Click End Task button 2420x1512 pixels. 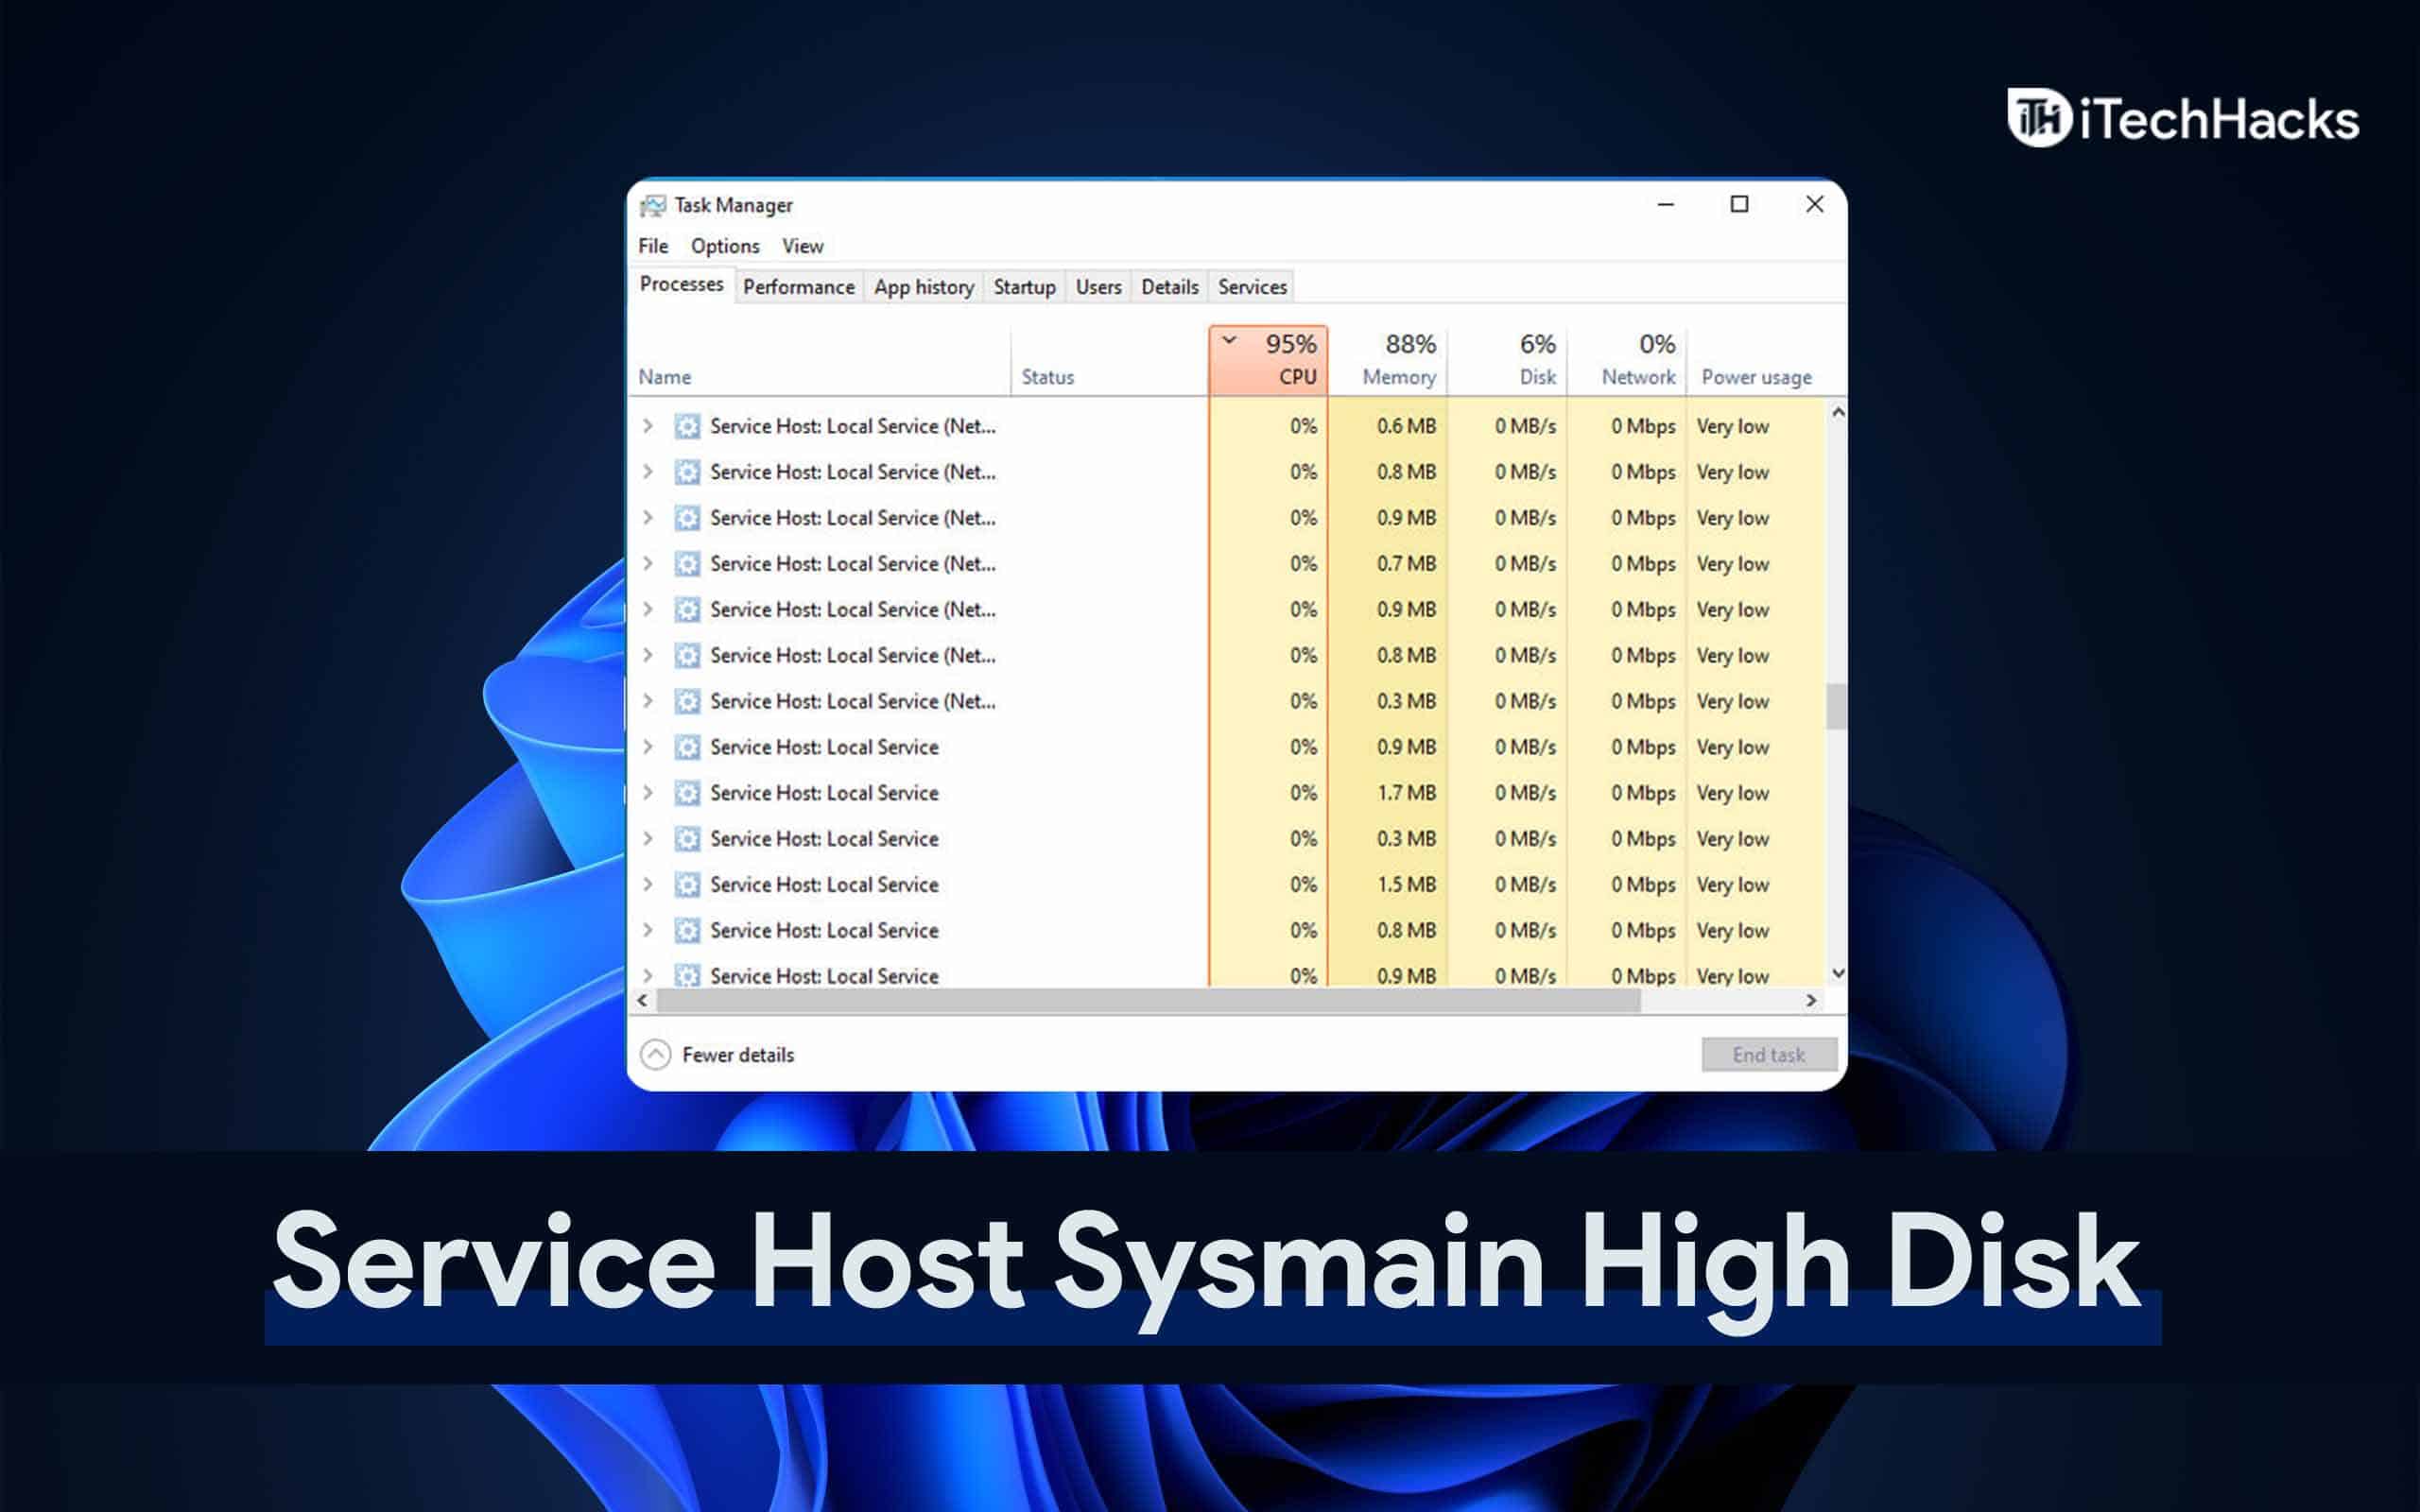point(1767,1054)
